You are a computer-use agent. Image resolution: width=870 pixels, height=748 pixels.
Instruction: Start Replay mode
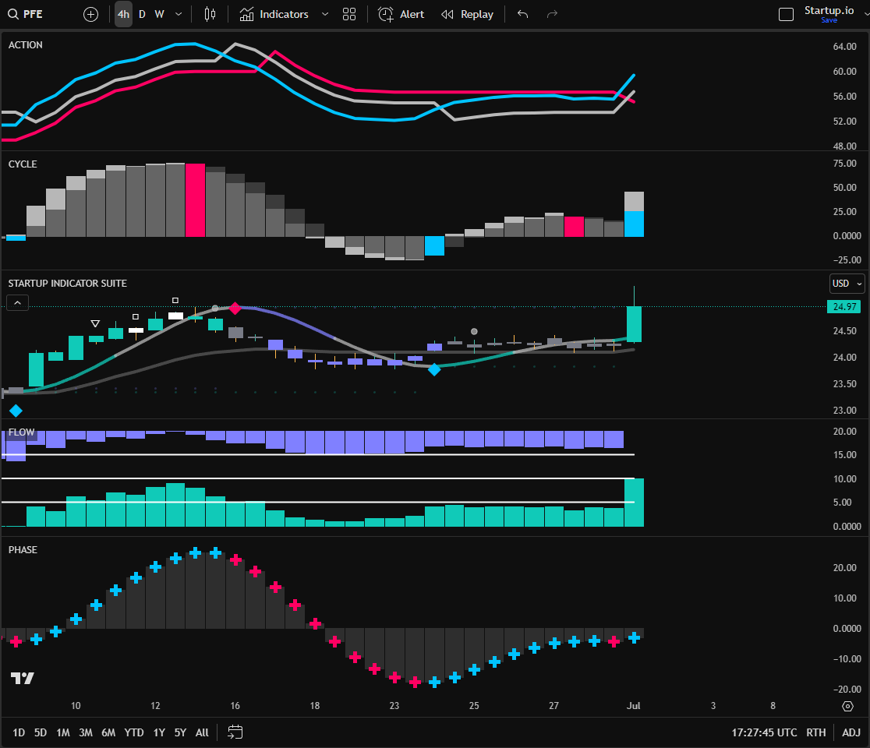point(467,13)
